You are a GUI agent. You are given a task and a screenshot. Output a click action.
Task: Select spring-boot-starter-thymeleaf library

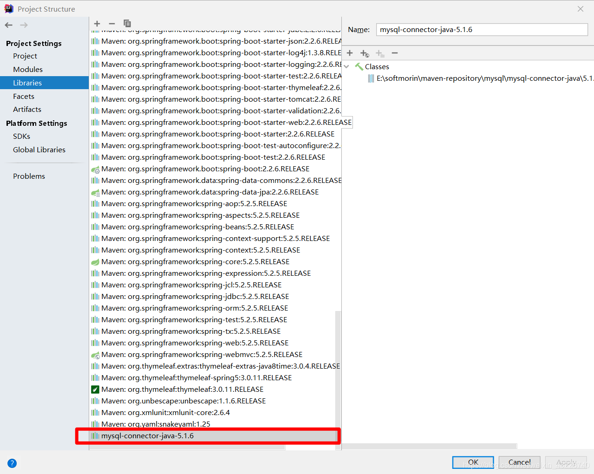(215, 88)
